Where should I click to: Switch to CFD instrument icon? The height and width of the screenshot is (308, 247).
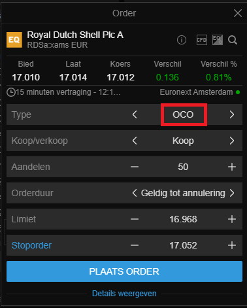[x=202, y=40]
